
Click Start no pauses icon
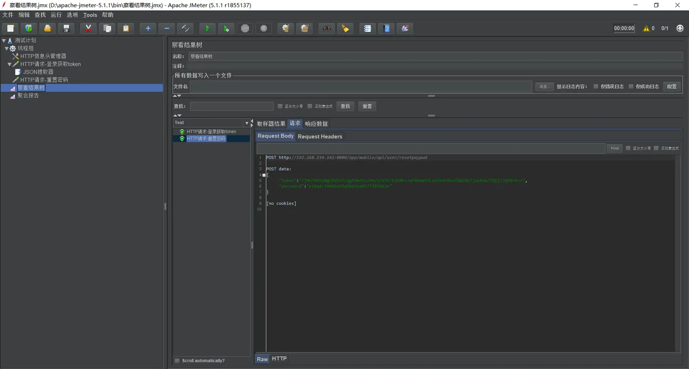coord(226,28)
